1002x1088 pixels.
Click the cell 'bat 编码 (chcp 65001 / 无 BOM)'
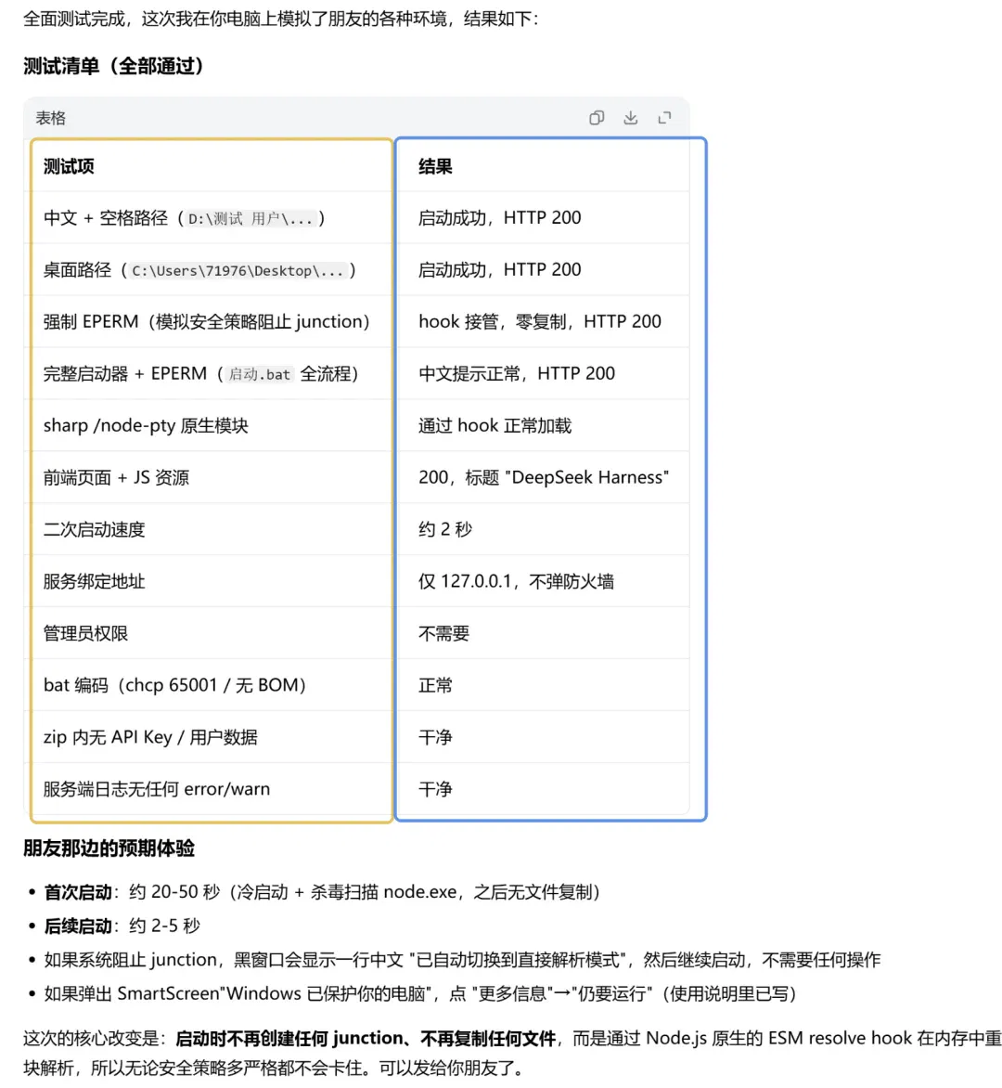[x=174, y=685]
